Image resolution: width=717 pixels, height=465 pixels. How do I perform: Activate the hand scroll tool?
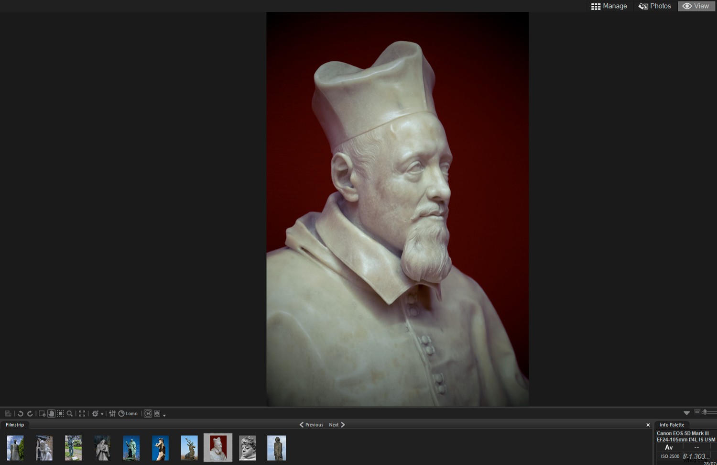pyautogui.click(x=51, y=414)
